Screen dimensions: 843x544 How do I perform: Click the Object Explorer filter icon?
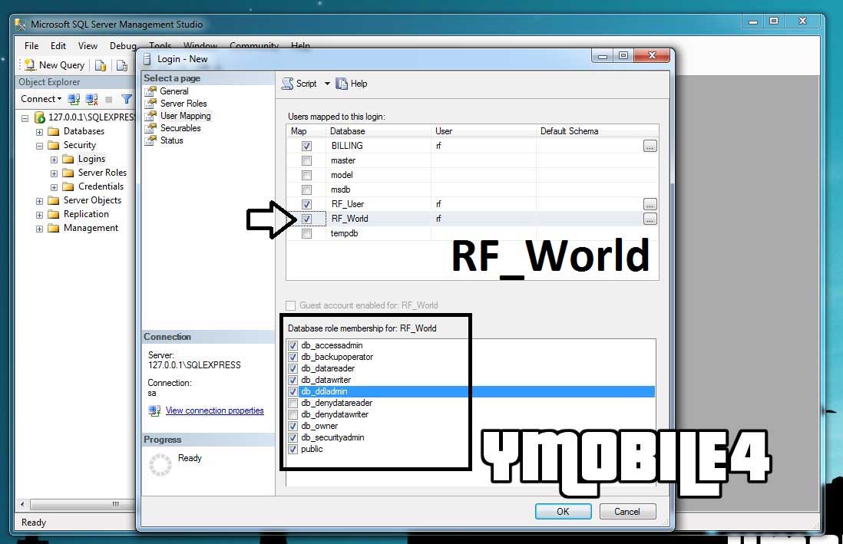coord(127,99)
